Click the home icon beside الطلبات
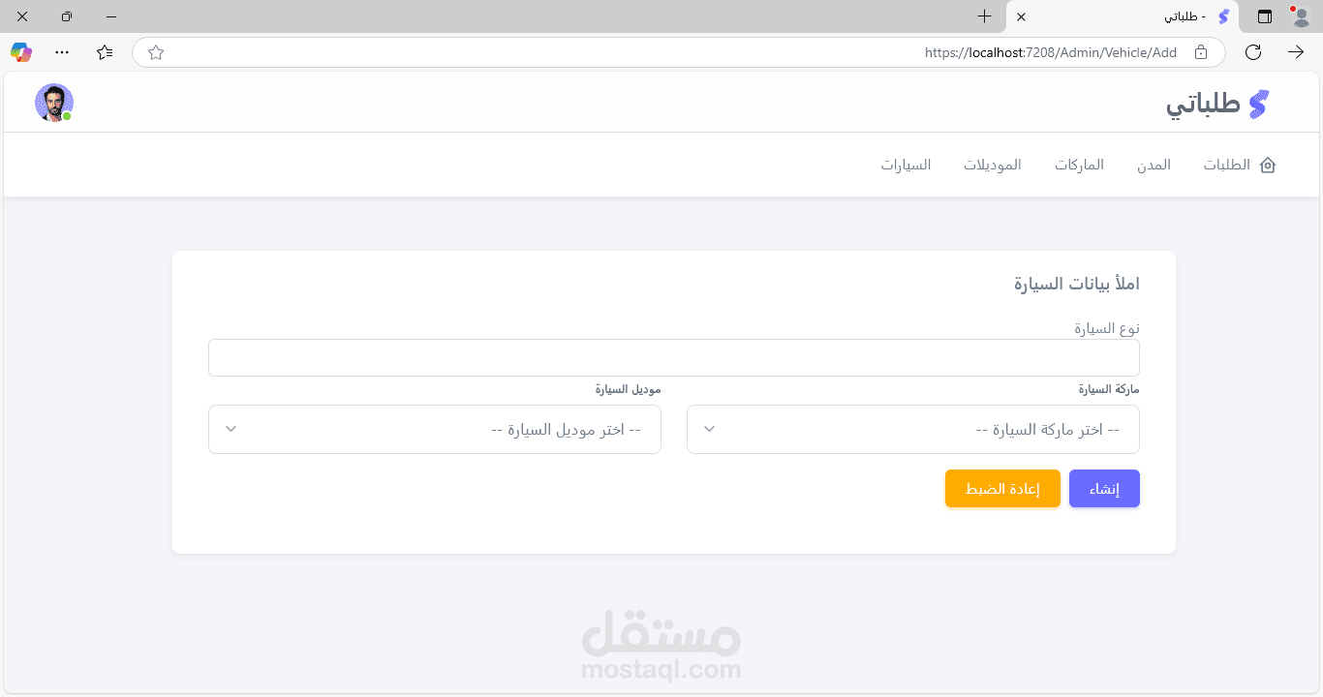 pos(1267,165)
